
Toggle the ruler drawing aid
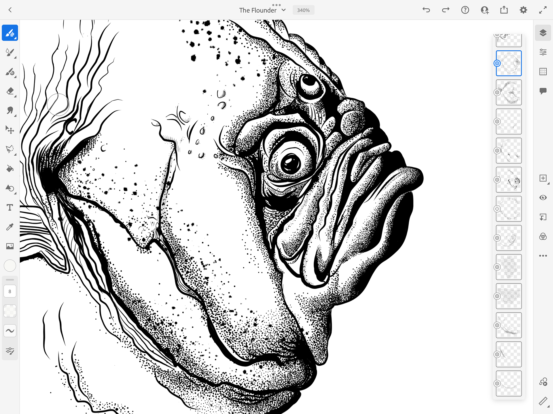tap(543, 401)
